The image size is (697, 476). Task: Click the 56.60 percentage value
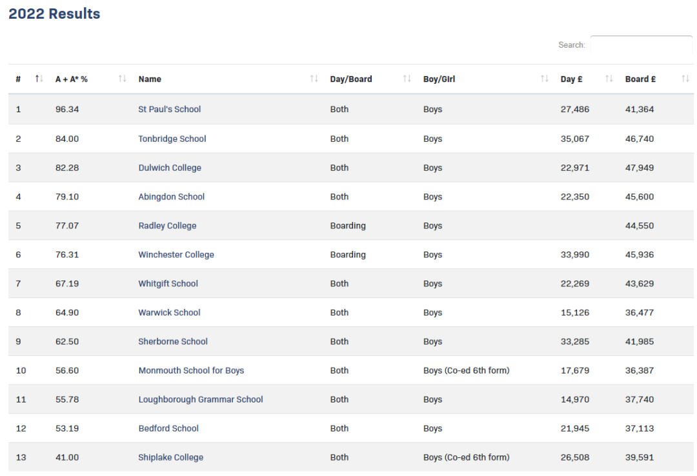(x=67, y=371)
